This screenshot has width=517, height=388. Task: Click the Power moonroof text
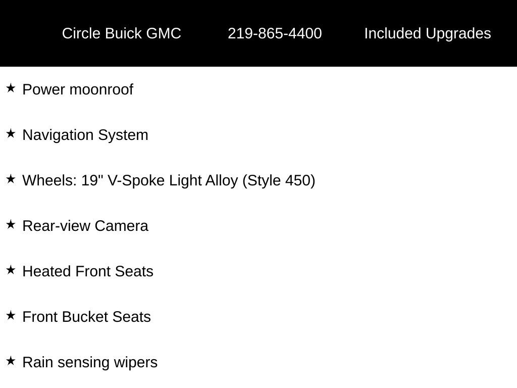tap(78, 89)
